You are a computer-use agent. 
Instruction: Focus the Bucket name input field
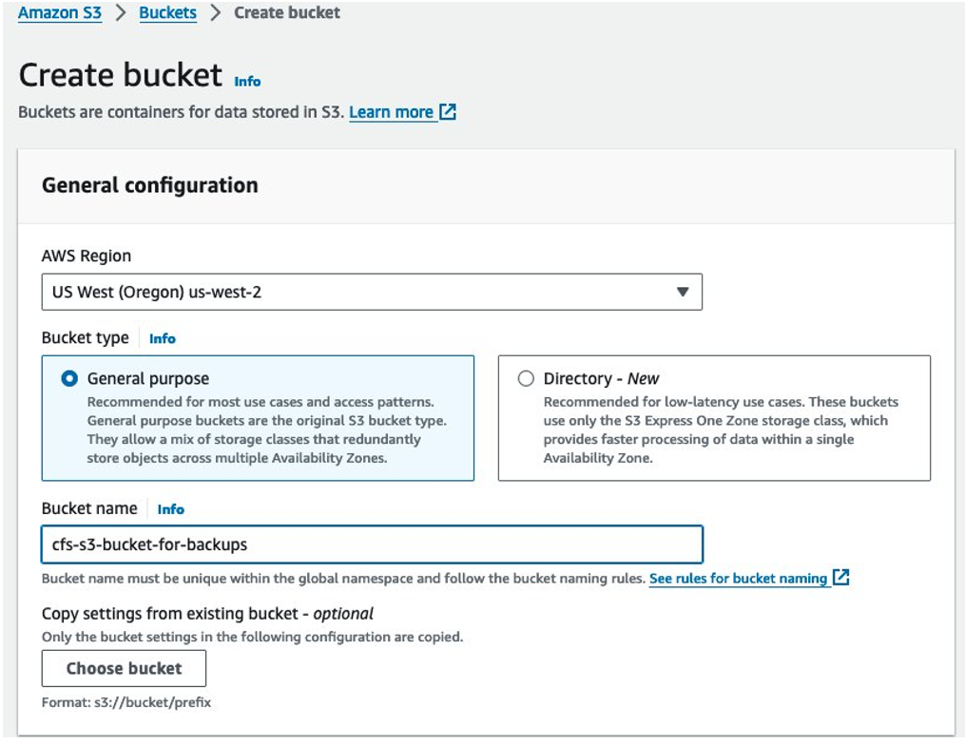pos(371,544)
